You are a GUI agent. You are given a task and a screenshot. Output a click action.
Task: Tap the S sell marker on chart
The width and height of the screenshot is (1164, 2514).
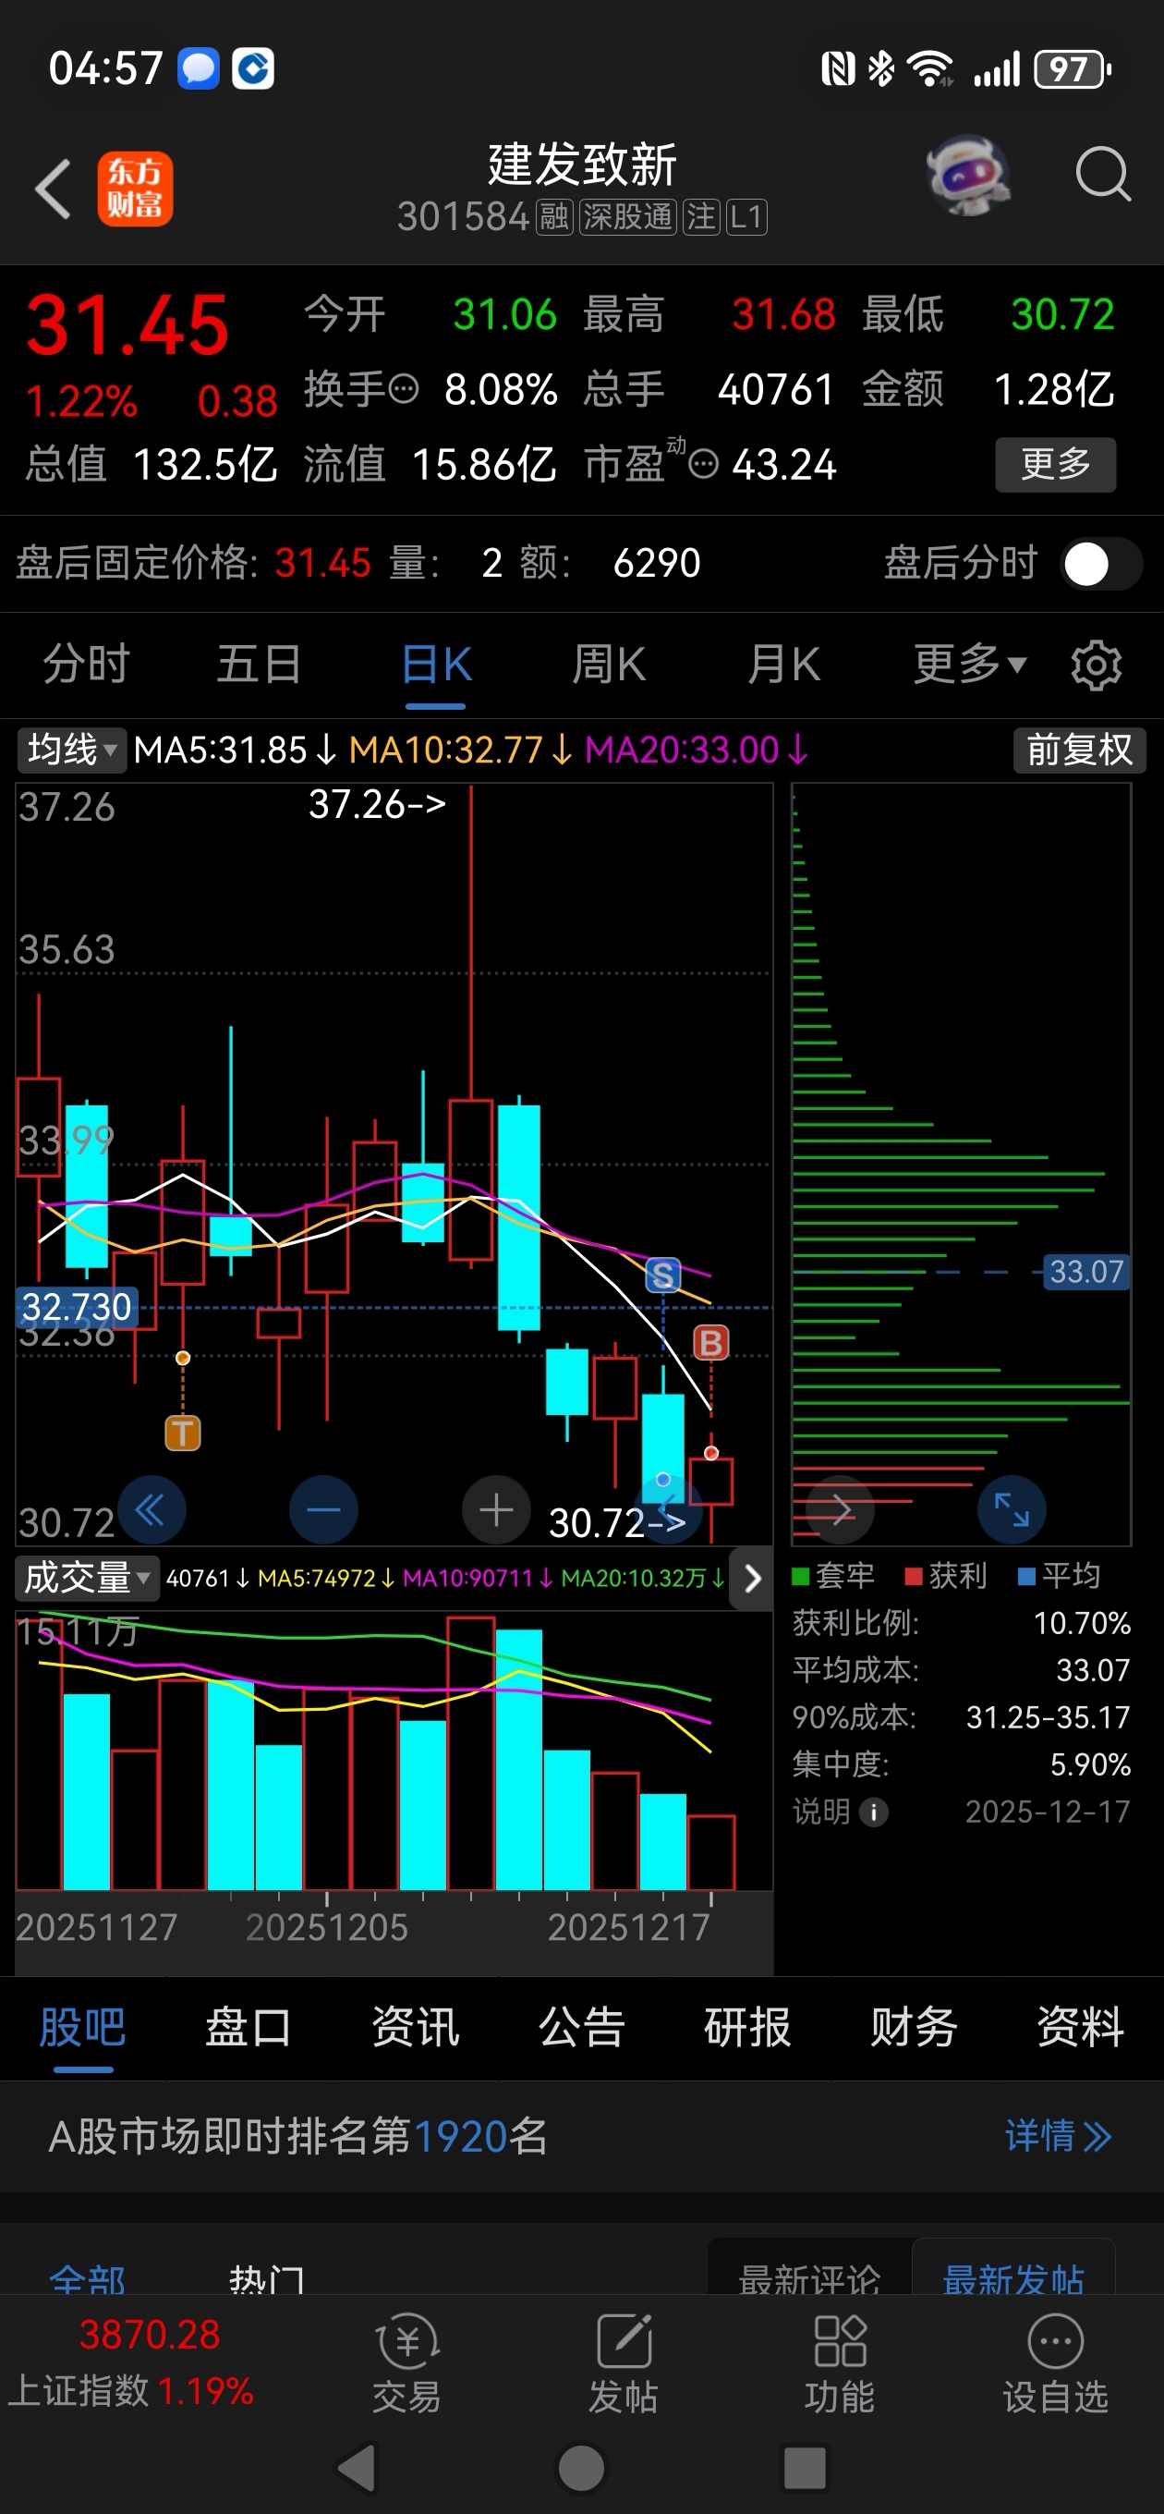[x=663, y=1275]
